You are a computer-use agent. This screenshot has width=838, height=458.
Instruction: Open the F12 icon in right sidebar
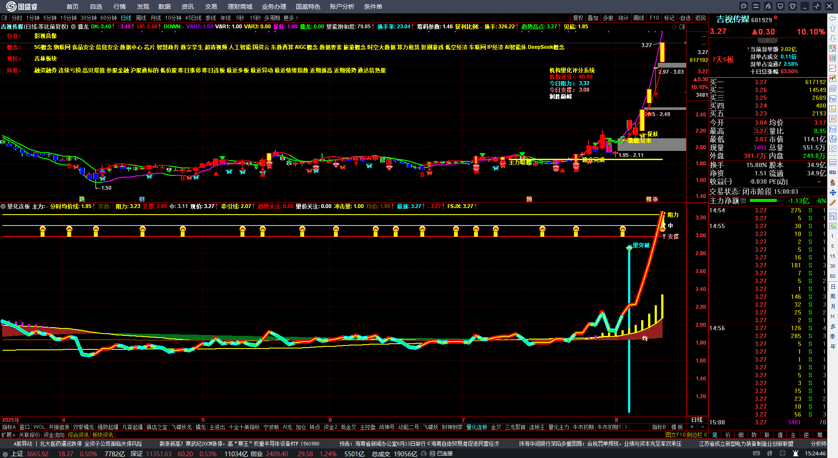(x=833, y=129)
